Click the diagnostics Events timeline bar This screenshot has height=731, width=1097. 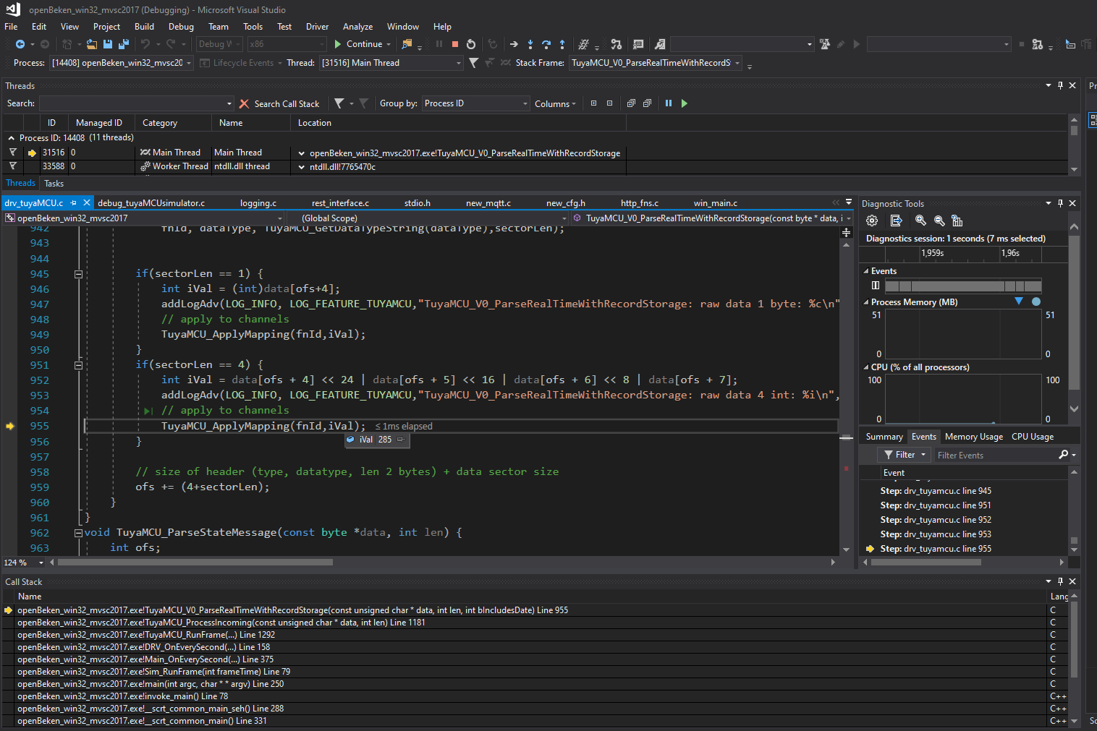963,286
